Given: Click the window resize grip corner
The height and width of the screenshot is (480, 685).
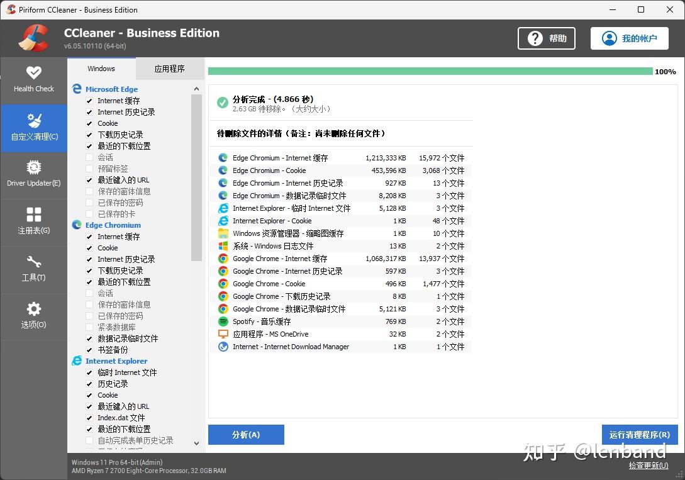Looking at the screenshot, I should point(679,474).
